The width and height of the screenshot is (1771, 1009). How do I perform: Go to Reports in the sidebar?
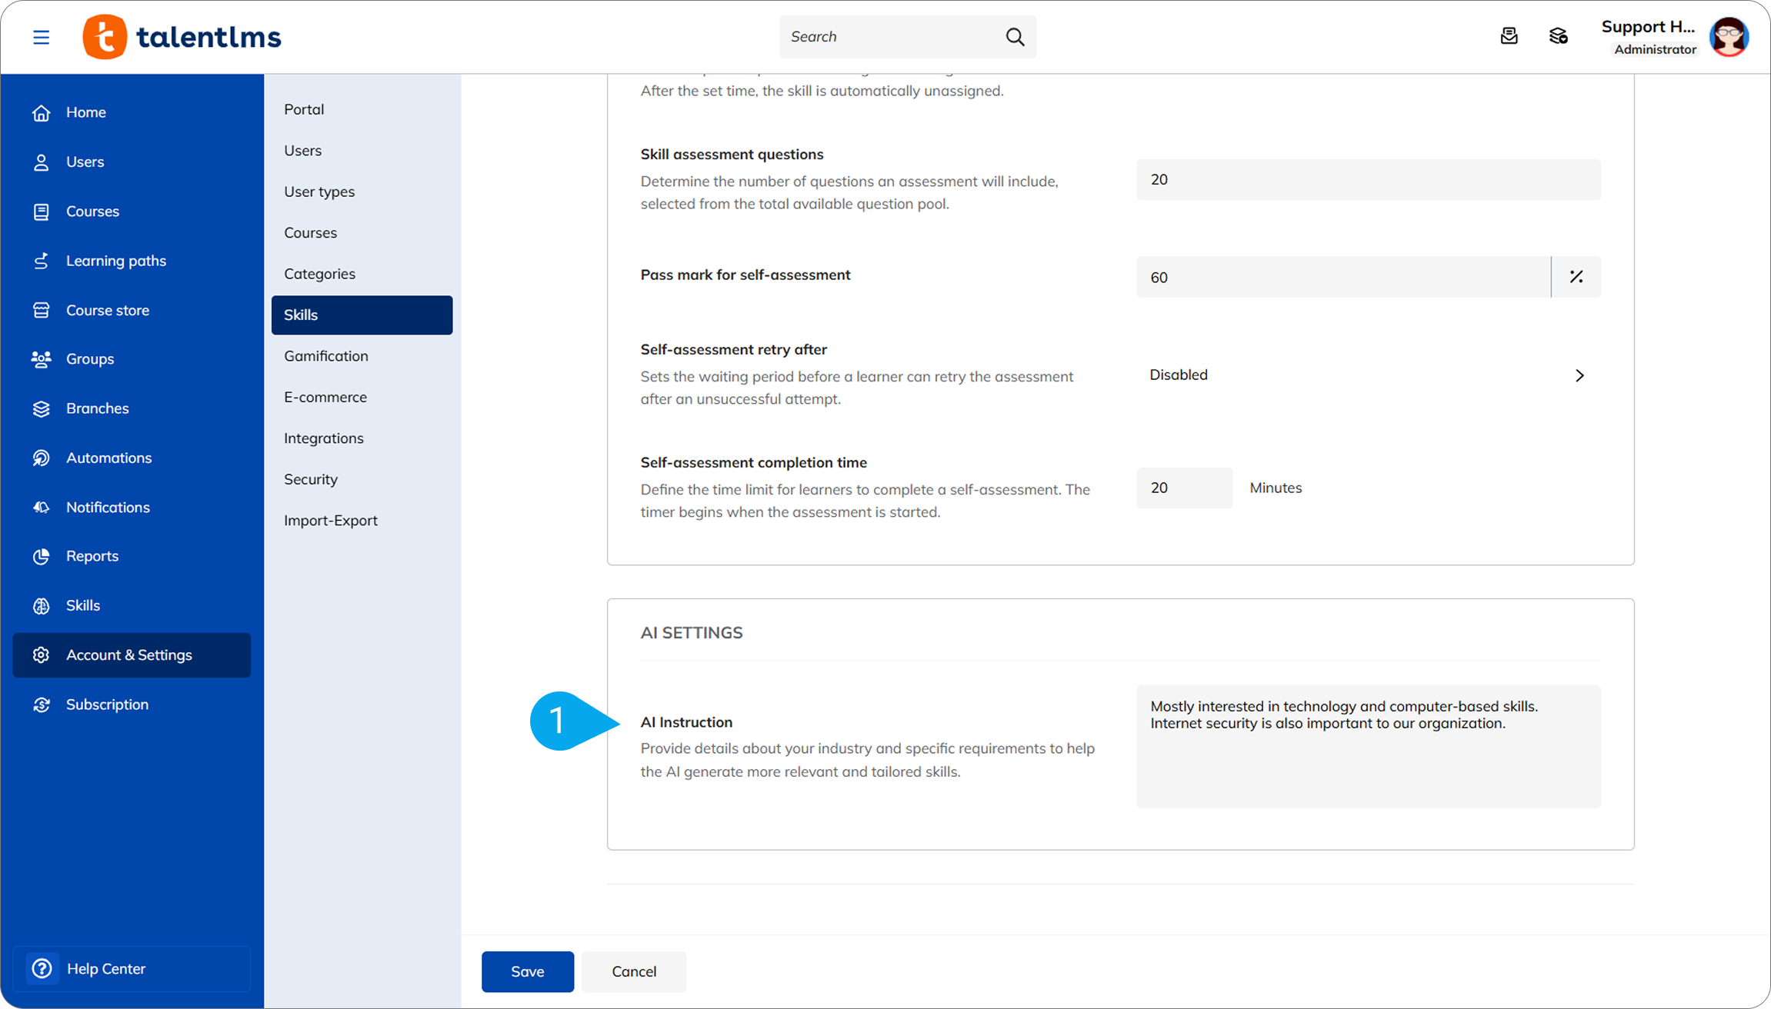[x=92, y=556]
